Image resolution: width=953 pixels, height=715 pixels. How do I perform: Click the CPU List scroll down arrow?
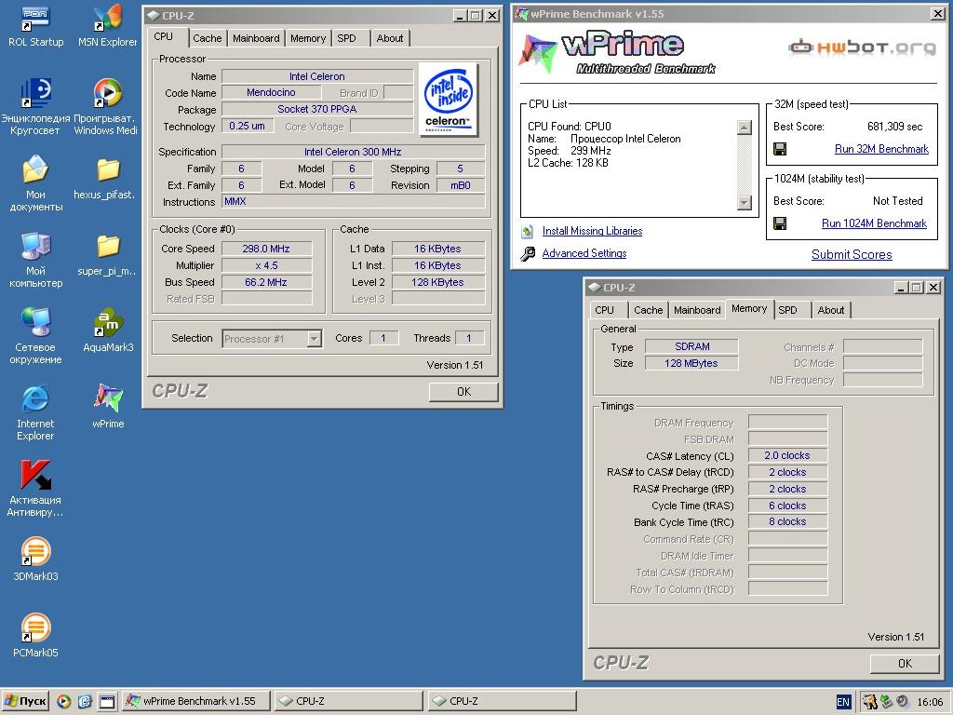click(744, 203)
